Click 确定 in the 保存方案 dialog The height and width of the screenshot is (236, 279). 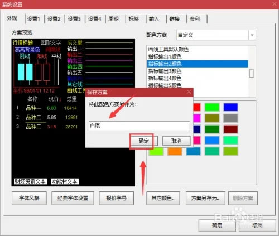pos(144,141)
